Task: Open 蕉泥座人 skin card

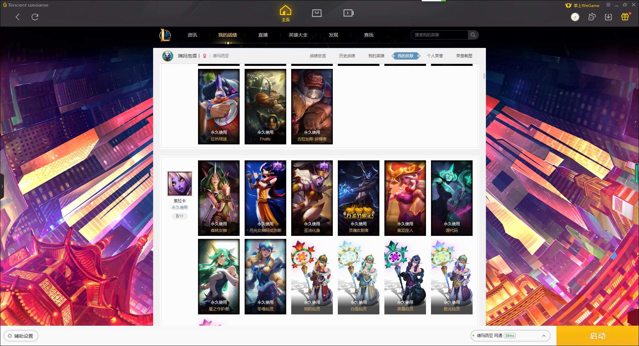Action: 405,198
